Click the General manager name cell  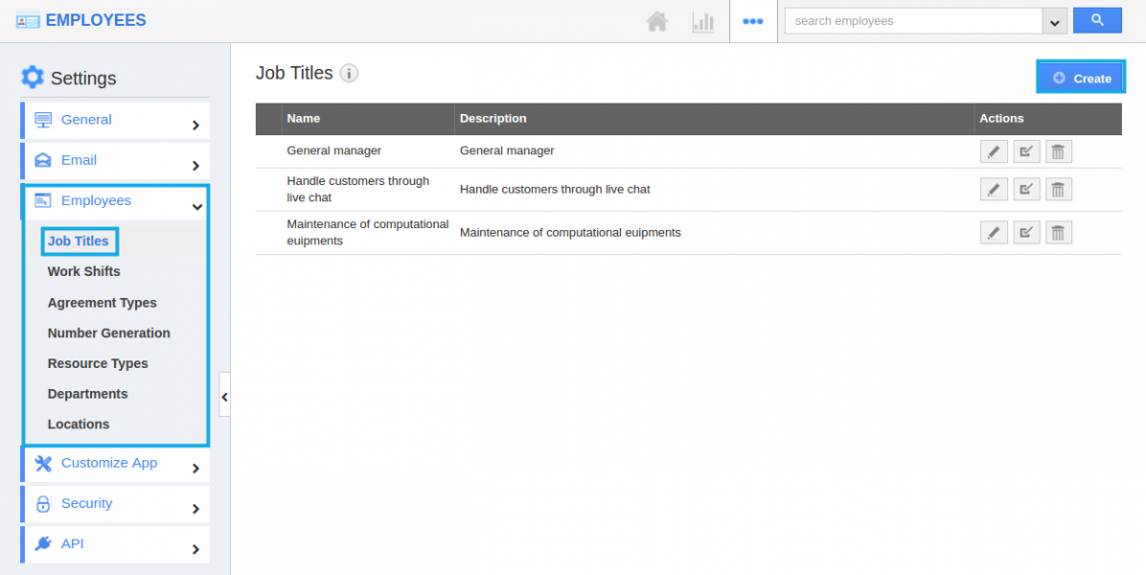(x=334, y=150)
